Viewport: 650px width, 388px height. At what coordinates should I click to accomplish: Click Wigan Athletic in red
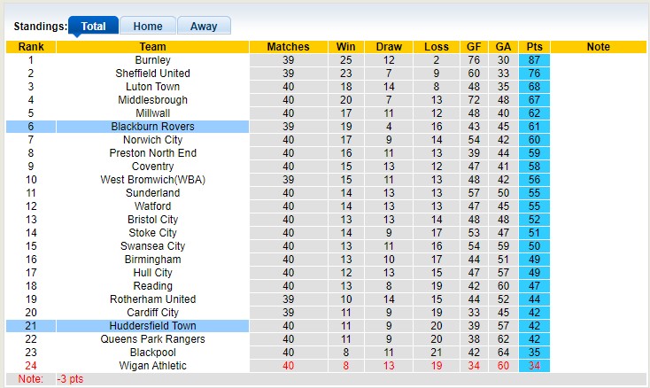pos(152,366)
